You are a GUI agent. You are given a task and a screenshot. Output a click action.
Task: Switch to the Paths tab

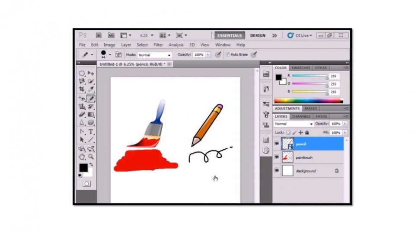pos(321,116)
